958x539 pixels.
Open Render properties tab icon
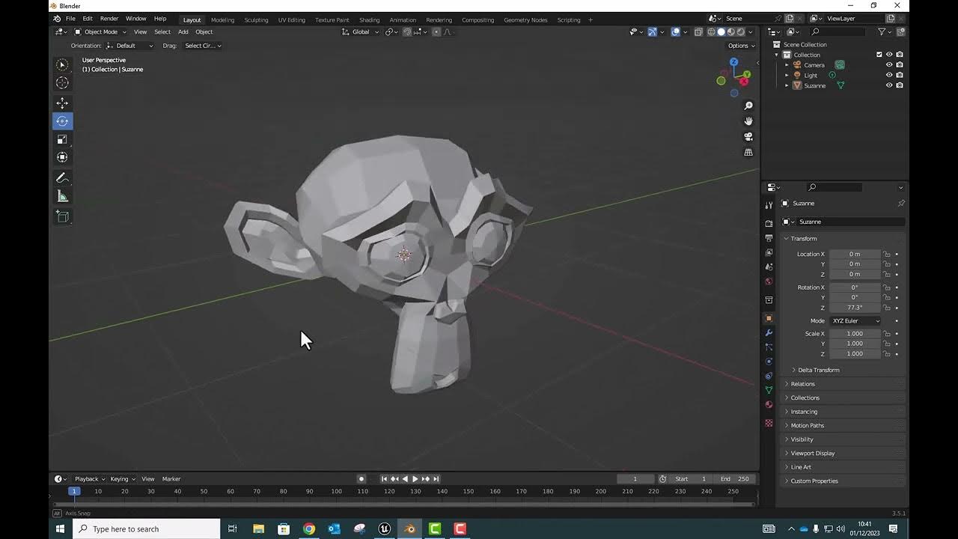pos(769,223)
